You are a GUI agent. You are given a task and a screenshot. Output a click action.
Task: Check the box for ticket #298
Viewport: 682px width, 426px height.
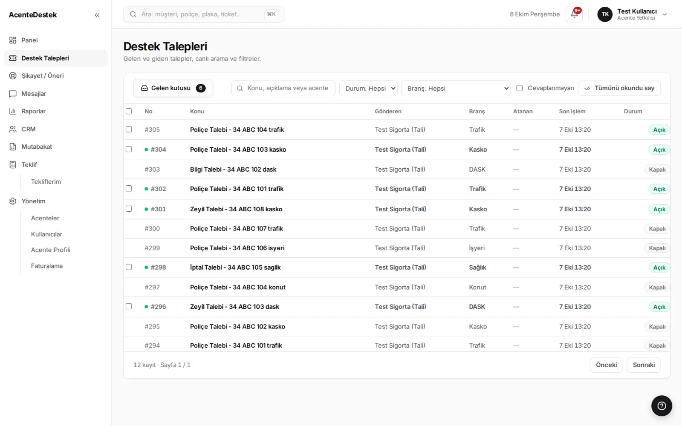tap(129, 267)
